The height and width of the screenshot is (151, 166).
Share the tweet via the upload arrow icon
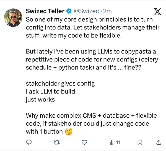coord(159,143)
